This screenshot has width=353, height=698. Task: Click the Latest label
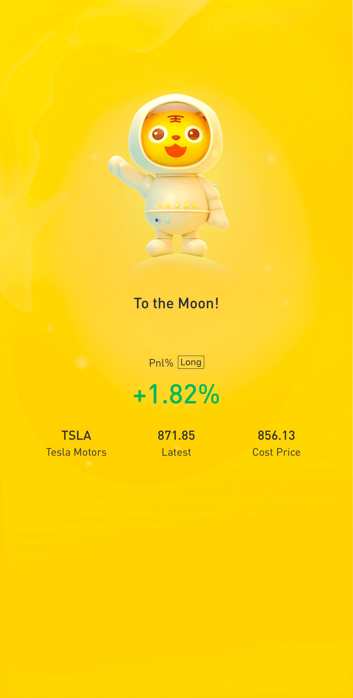click(176, 452)
